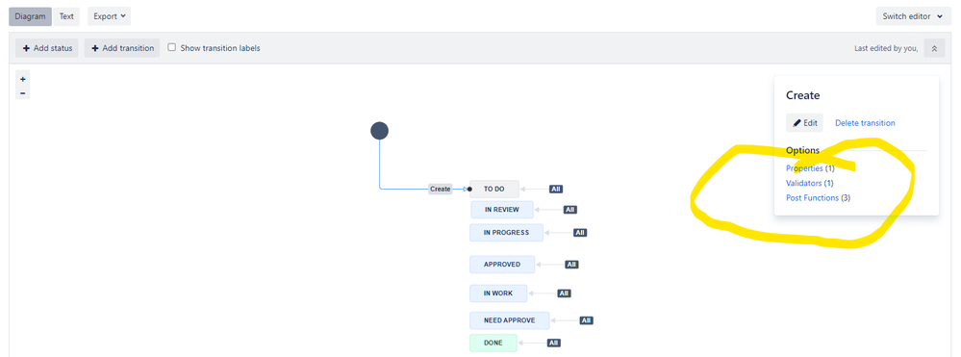The height and width of the screenshot is (357, 961).
Task: Click the Create panel heading
Action: point(802,95)
